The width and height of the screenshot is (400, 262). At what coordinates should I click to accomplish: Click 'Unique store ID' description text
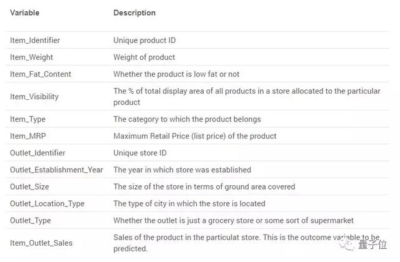tap(140, 153)
